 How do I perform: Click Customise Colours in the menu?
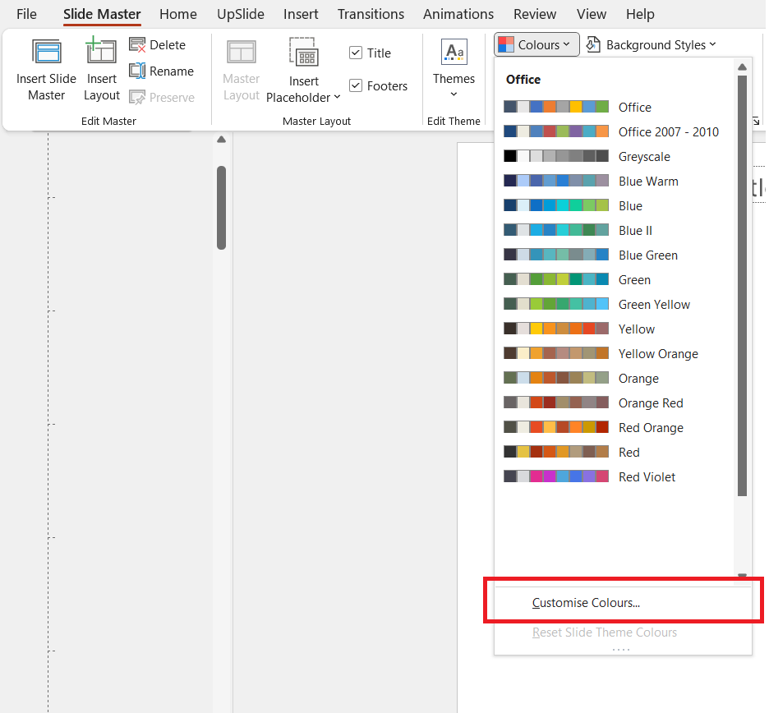[x=586, y=601]
